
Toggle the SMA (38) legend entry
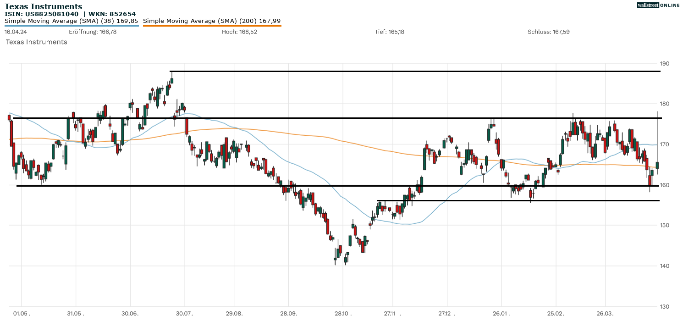(71, 21)
